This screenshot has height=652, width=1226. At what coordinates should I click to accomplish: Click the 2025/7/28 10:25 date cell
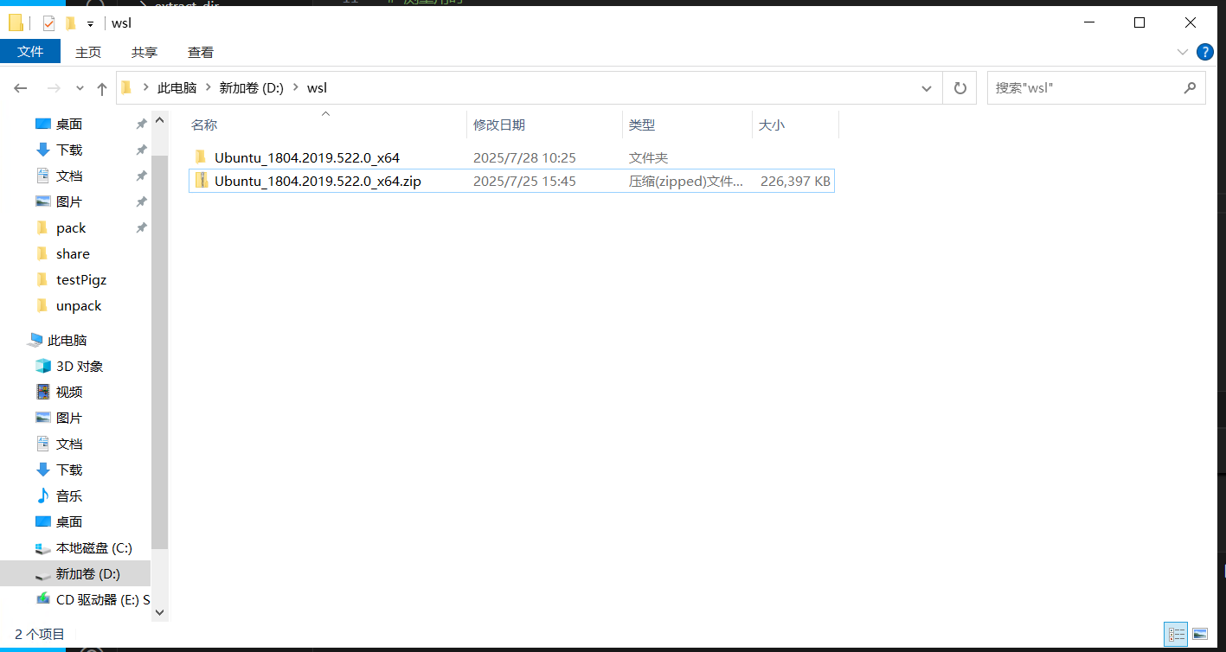tap(524, 157)
